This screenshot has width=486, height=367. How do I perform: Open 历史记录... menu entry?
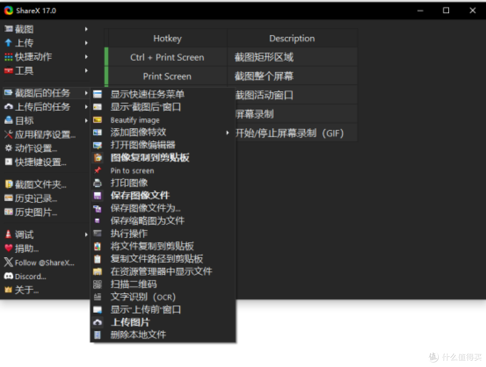pyautogui.click(x=46, y=198)
